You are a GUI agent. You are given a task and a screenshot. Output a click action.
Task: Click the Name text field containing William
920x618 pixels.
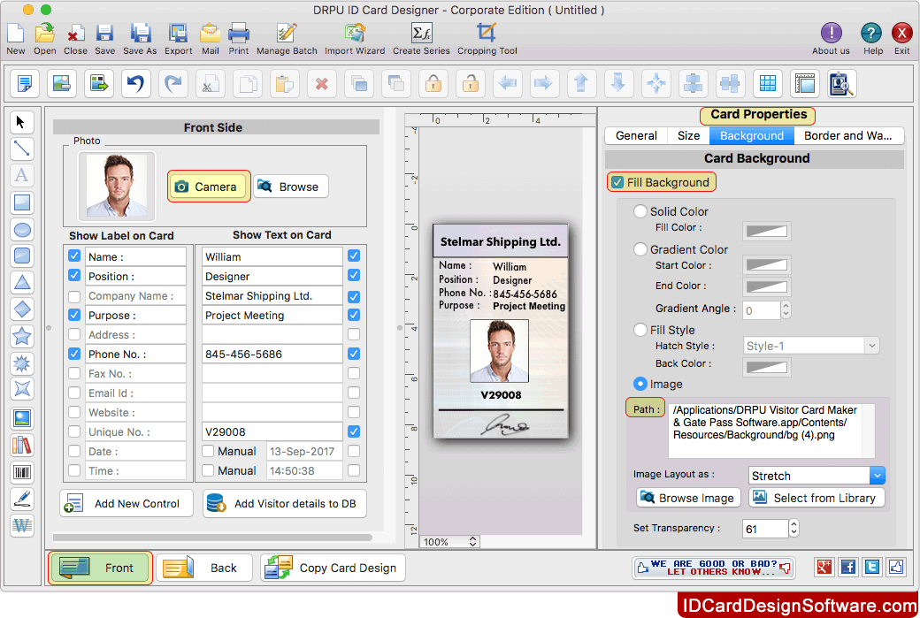tap(272, 256)
